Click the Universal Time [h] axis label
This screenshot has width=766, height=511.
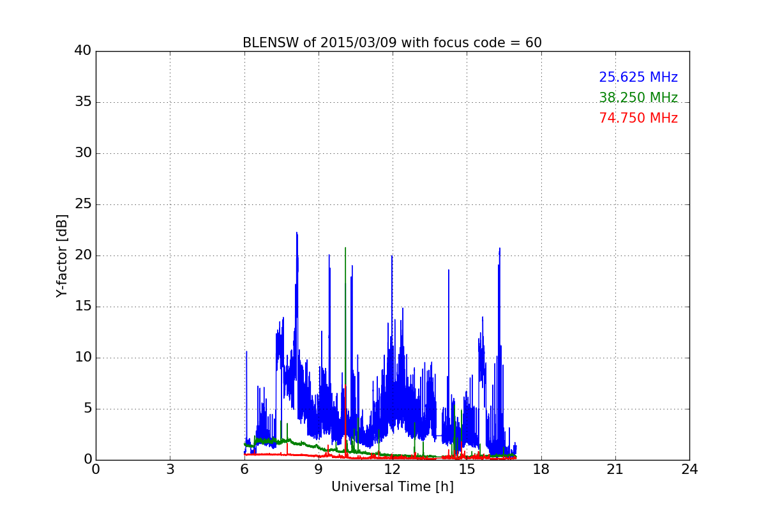393,487
